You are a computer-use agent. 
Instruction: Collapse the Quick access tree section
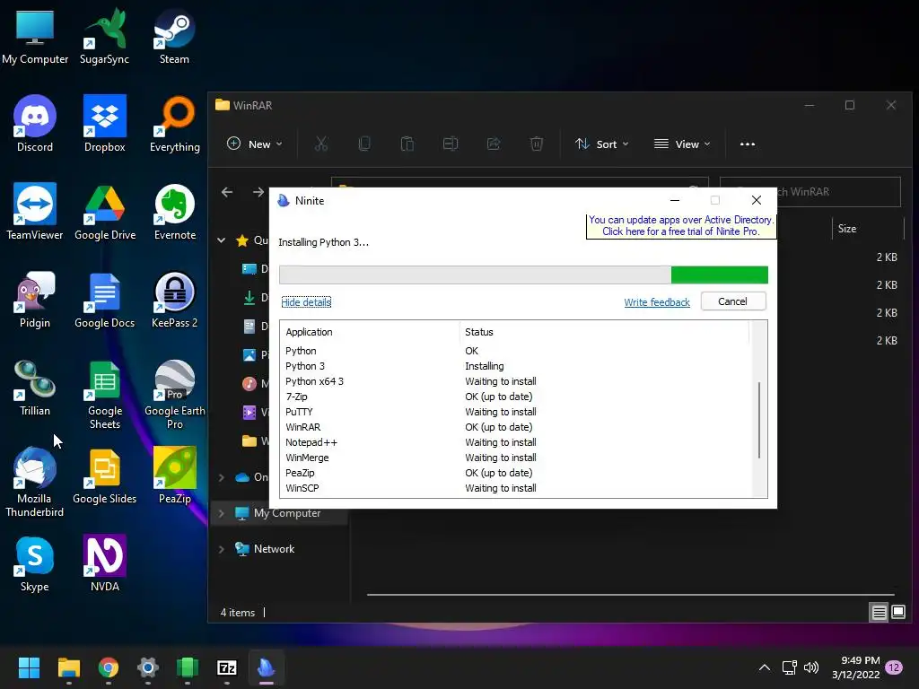(x=222, y=240)
